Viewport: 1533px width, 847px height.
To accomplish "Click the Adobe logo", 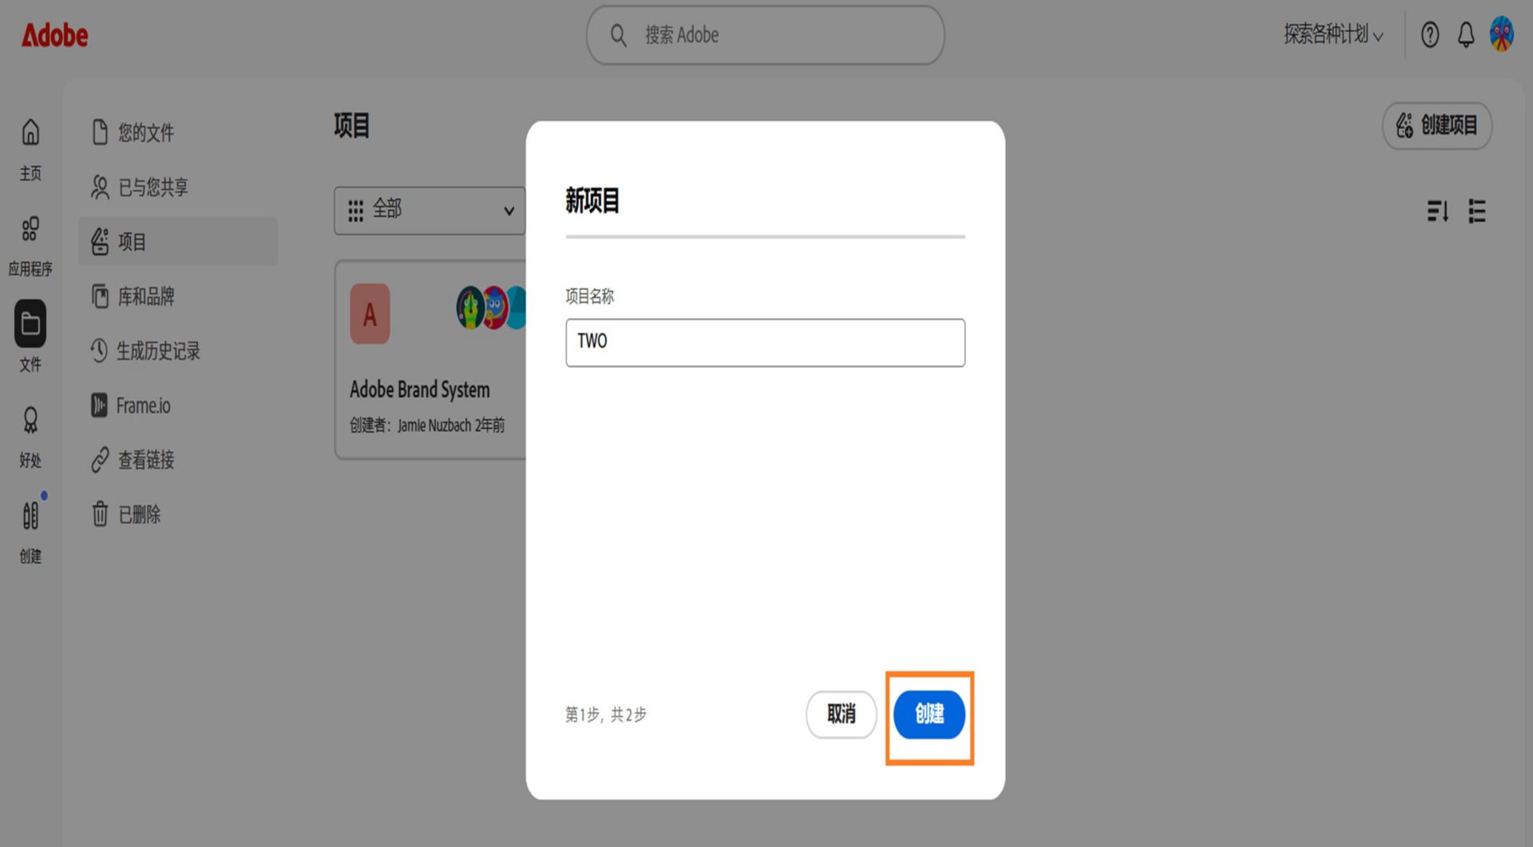I will (54, 35).
